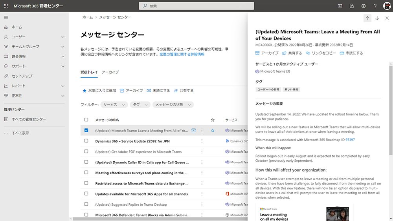Open the タグ filter dropdown
Screen dimensions: 393x221
pos(140,105)
